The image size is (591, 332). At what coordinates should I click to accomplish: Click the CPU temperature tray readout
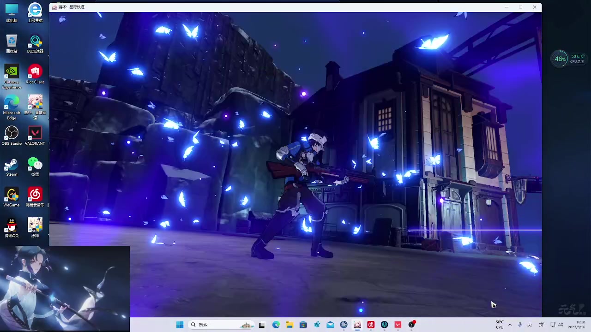(x=500, y=325)
